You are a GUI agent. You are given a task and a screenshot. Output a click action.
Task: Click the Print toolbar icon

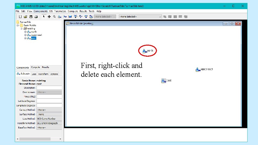(x=36, y=17)
